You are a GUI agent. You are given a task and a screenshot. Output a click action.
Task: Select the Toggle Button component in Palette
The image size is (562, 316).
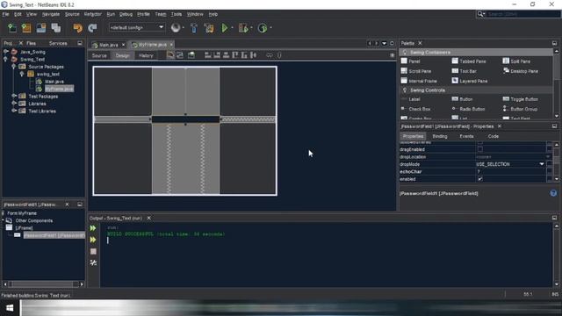(x=520, y=99)
